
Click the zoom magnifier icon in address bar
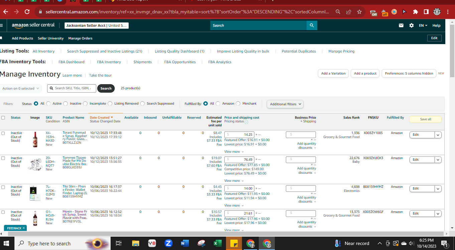click(x=338, y=12)
